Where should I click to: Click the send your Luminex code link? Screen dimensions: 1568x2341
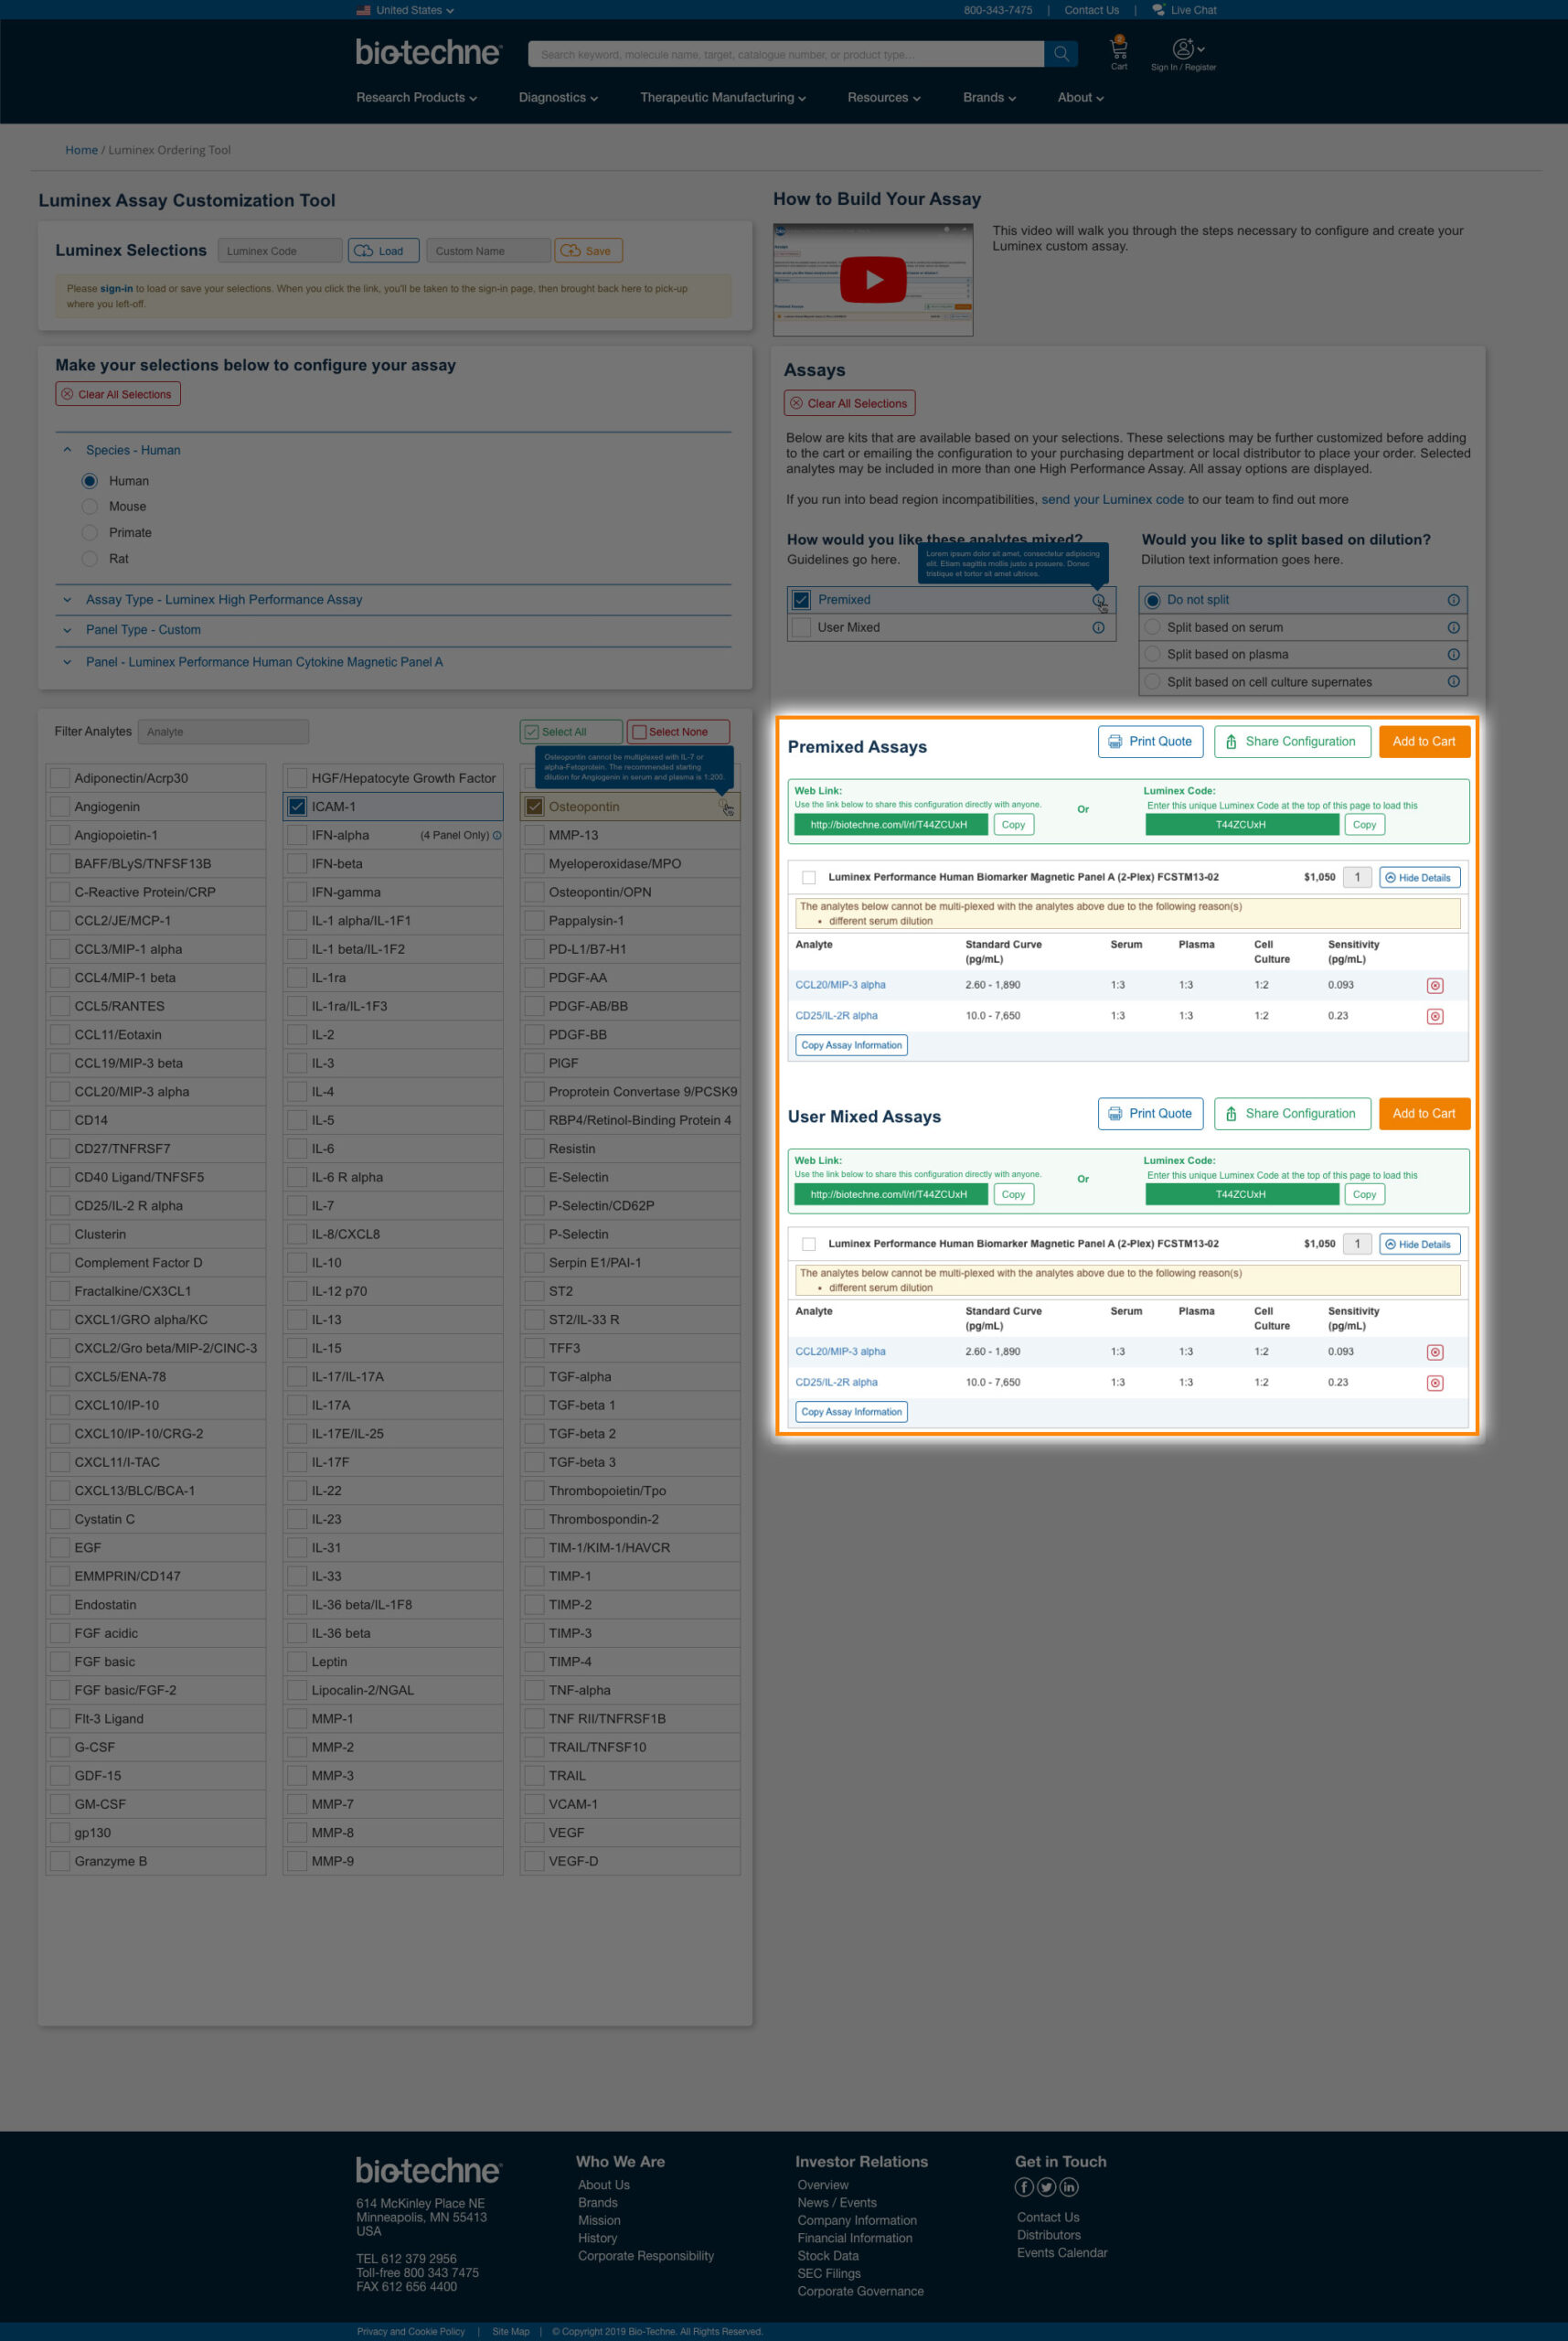coord(1112,500)
